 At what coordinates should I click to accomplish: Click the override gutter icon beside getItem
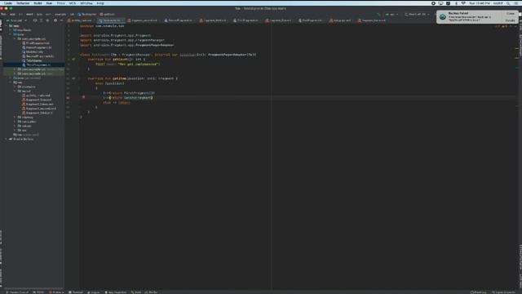(73, 78)
